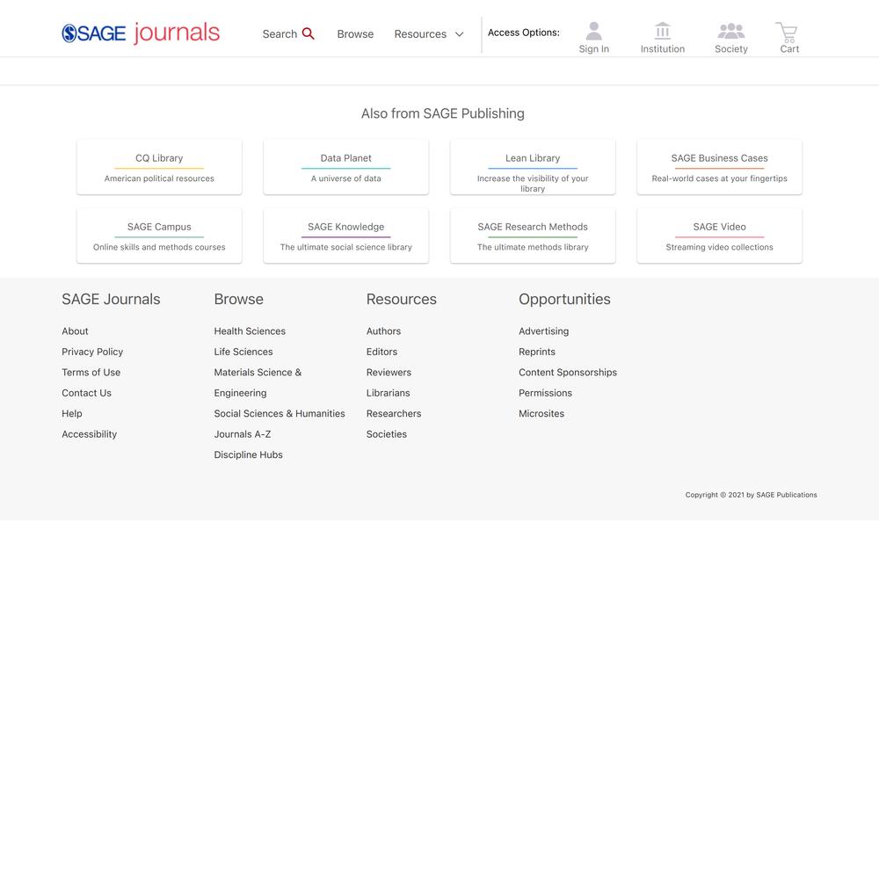Open the Help footer link
879x879 pixels.
tap(72, 414)
